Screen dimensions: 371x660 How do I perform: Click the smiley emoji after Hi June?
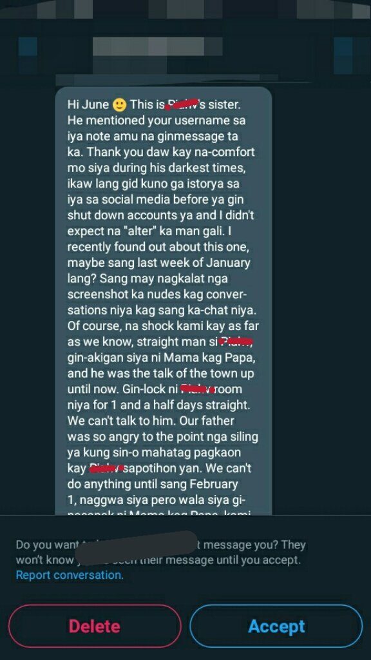click(120, 104)
